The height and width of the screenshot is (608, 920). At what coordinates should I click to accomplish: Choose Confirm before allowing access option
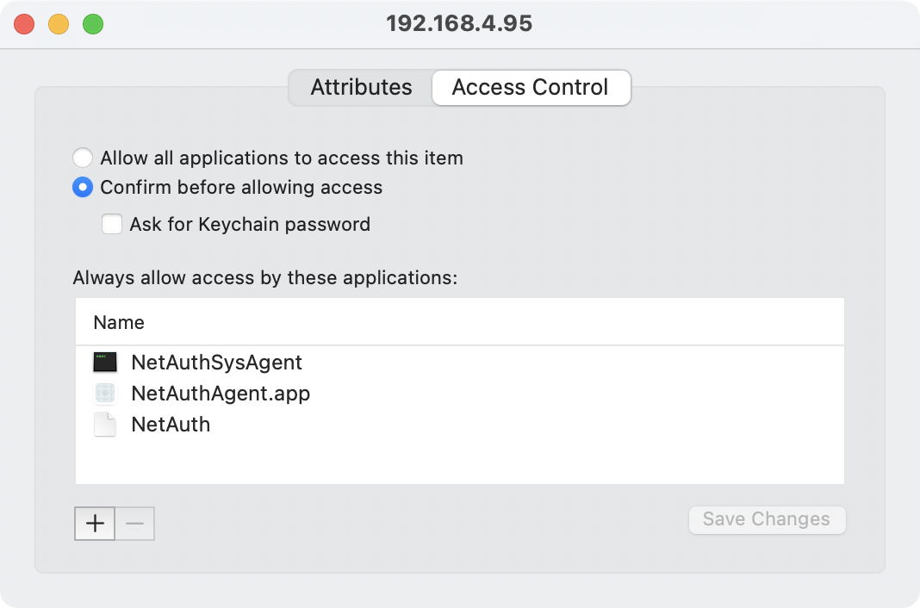83,188
